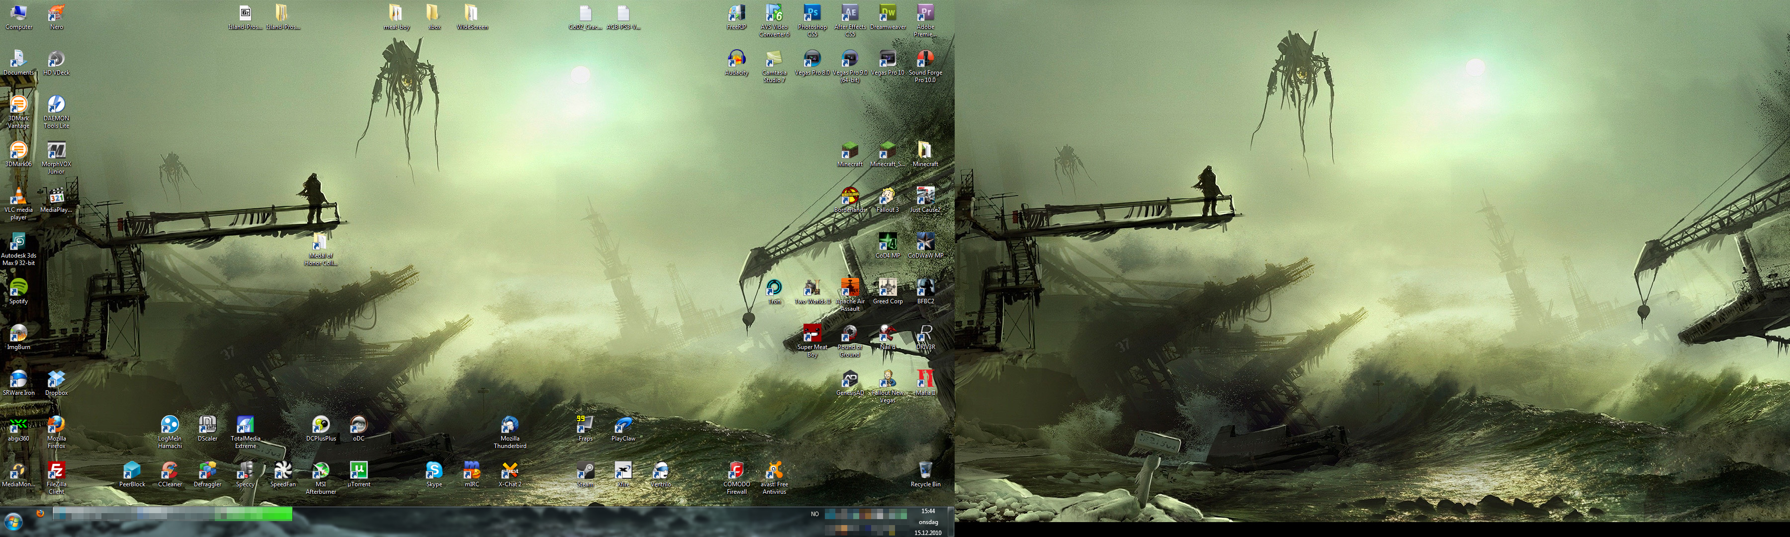The width and height of the screenshot is (1790, 537).
Task: Open Super Meat Boy shortcut
Action: click(x=811, y=341)
